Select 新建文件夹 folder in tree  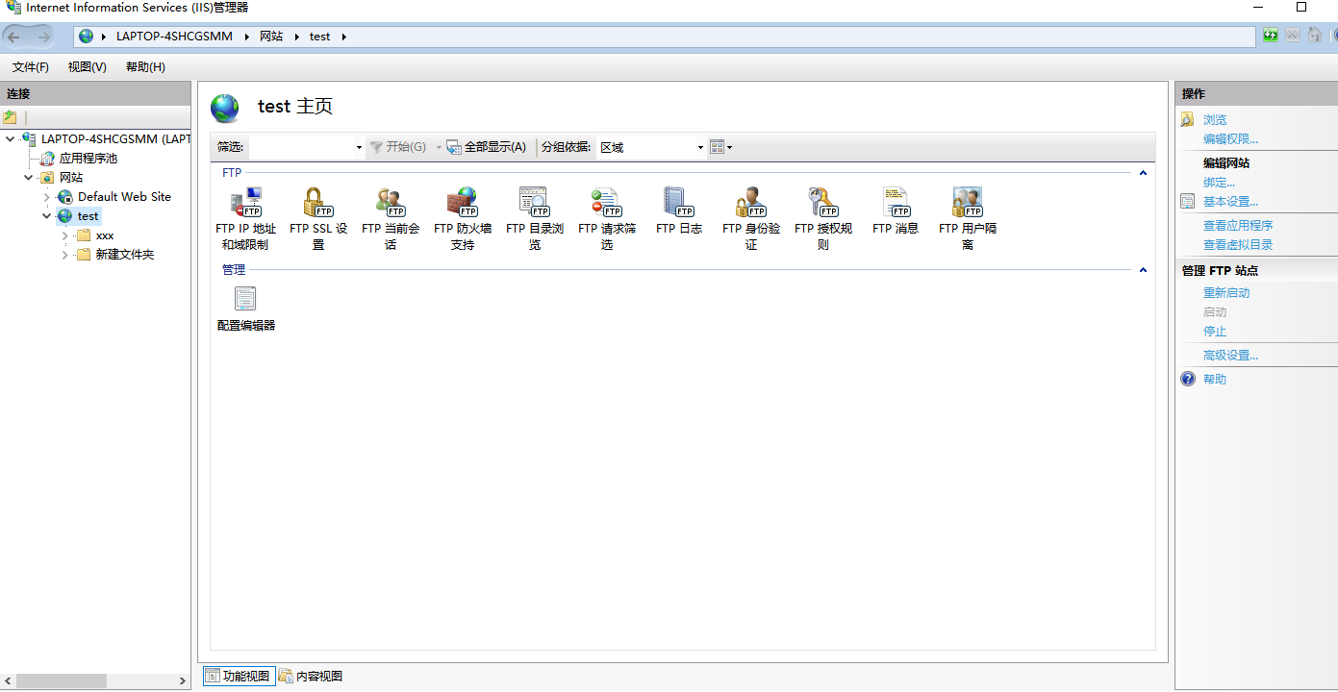tap(125, 255)
